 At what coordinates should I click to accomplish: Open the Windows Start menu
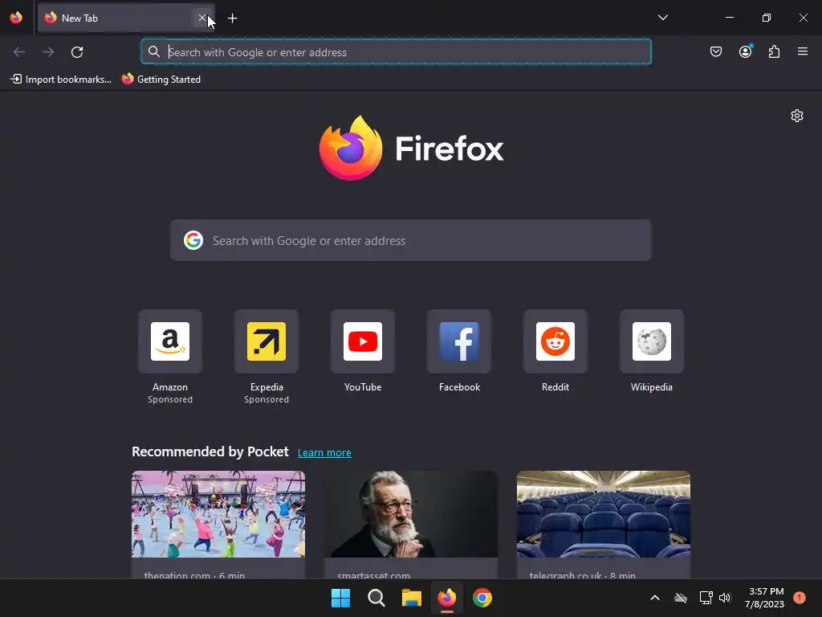(x=340, y=598)
